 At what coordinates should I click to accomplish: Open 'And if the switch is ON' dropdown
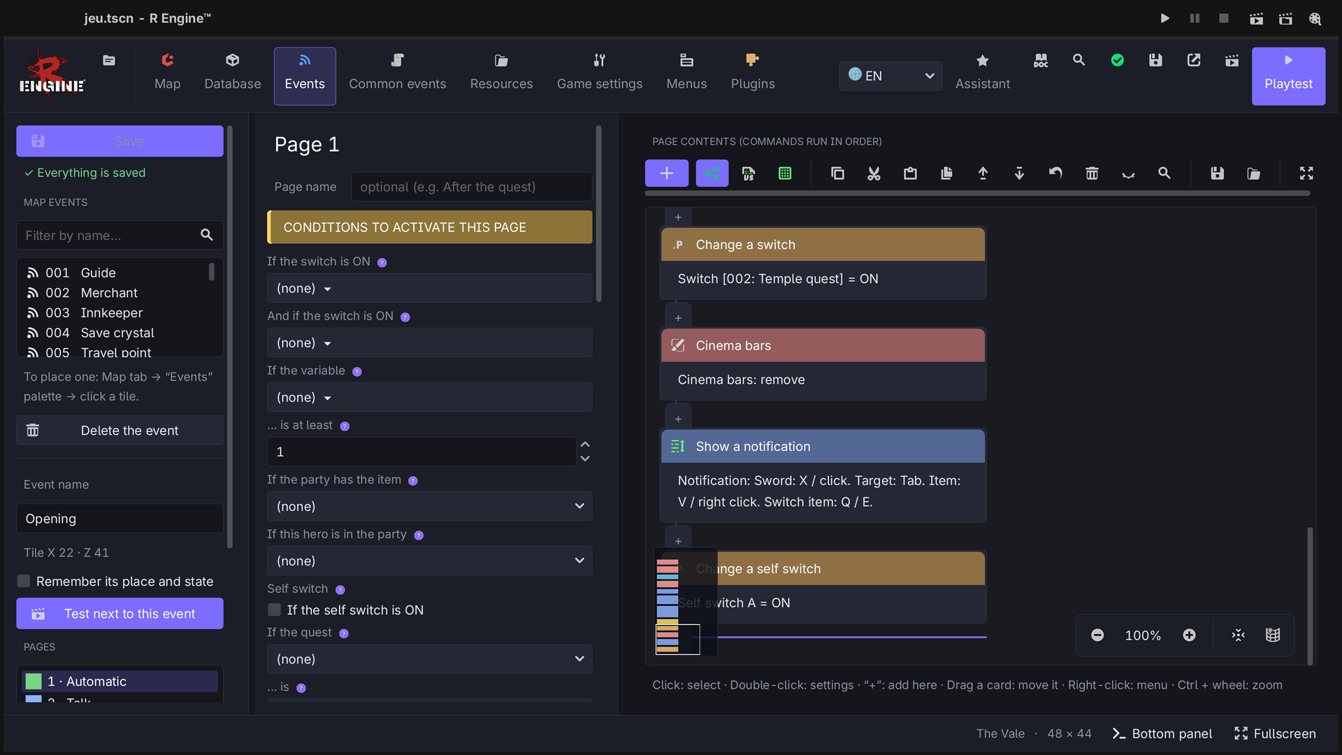pyautogui.click(x=429, y=343)
